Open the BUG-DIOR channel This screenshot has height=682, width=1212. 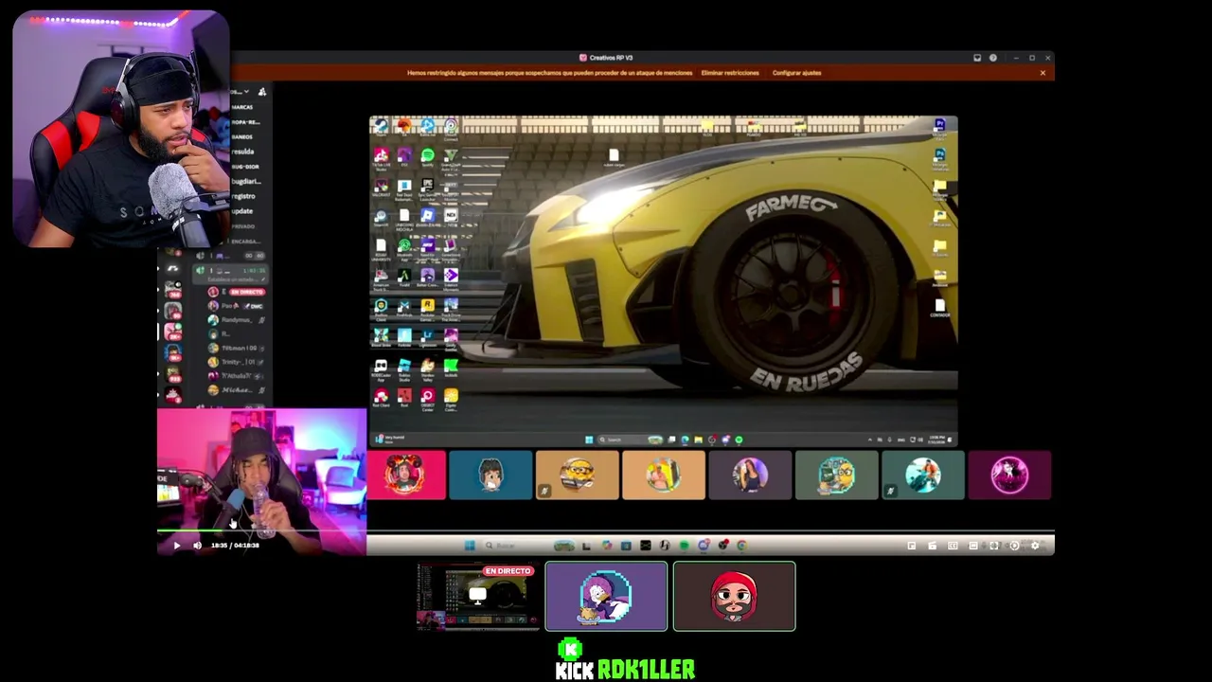pos(244,166)
